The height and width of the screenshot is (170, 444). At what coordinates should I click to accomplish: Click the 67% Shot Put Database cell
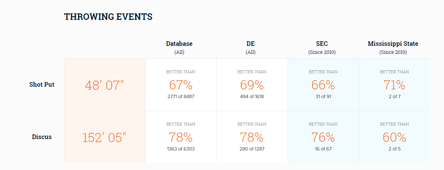tap(181, 85)
